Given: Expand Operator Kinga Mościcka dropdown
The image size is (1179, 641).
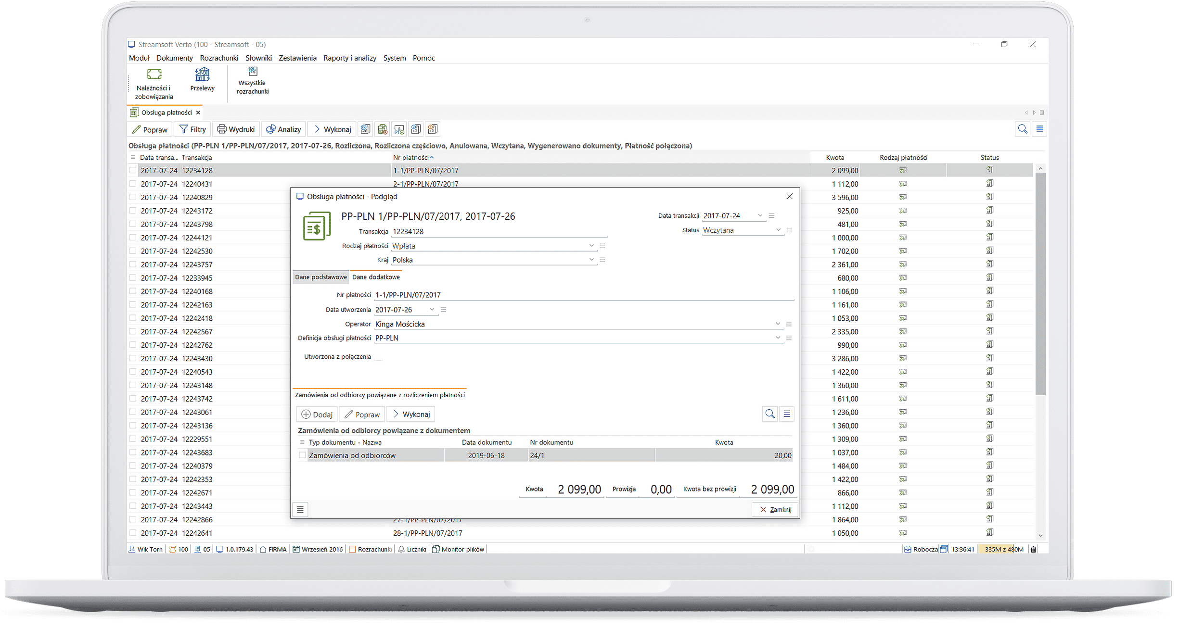Looking at the screenshot, I should click(x=778, y=324).
